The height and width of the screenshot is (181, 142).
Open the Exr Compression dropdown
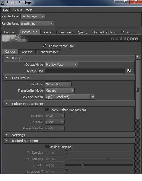pyautogui.click(x=70, y=97)
